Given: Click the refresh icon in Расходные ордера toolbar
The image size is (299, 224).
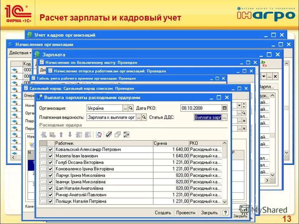Looking at the screenshot, I should [99, 134].
